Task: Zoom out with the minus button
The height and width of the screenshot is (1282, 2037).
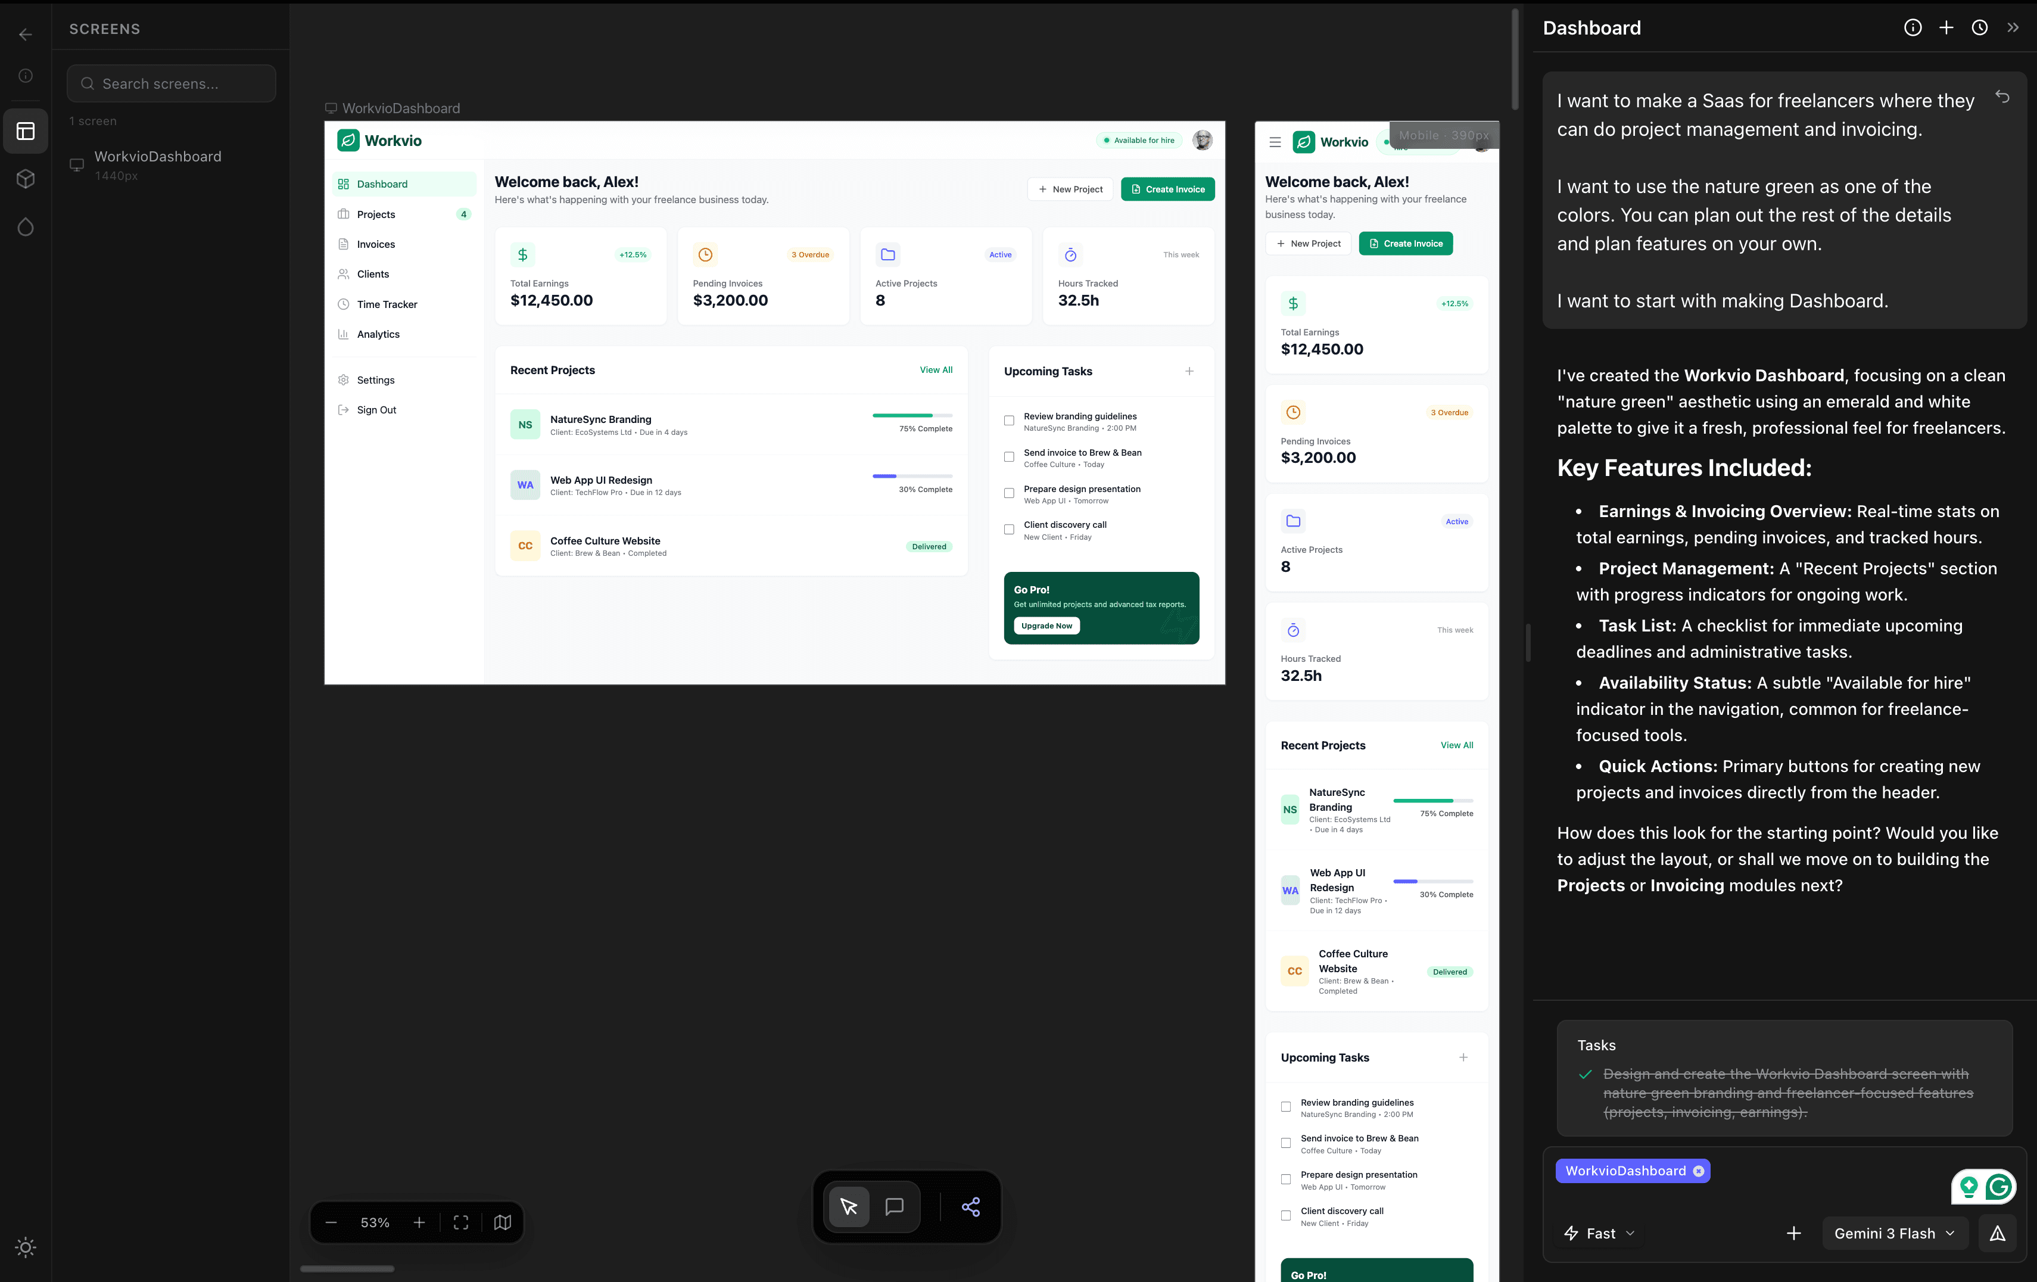Action: click(331, 1223)
